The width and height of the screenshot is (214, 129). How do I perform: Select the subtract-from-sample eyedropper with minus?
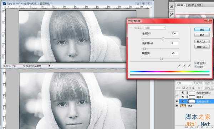tap(189, 66)
